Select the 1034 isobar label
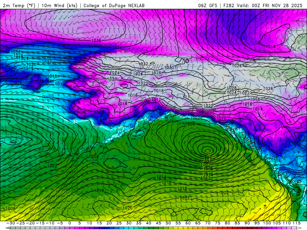307x230 pixels. tap(117, 47)
